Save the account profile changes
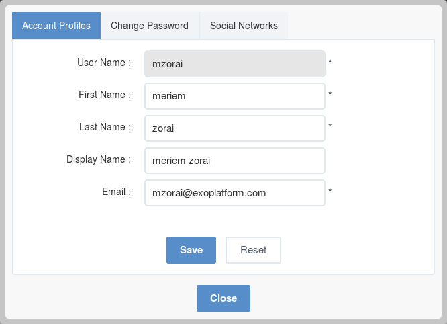447x324 pixels. pos(191,250)
